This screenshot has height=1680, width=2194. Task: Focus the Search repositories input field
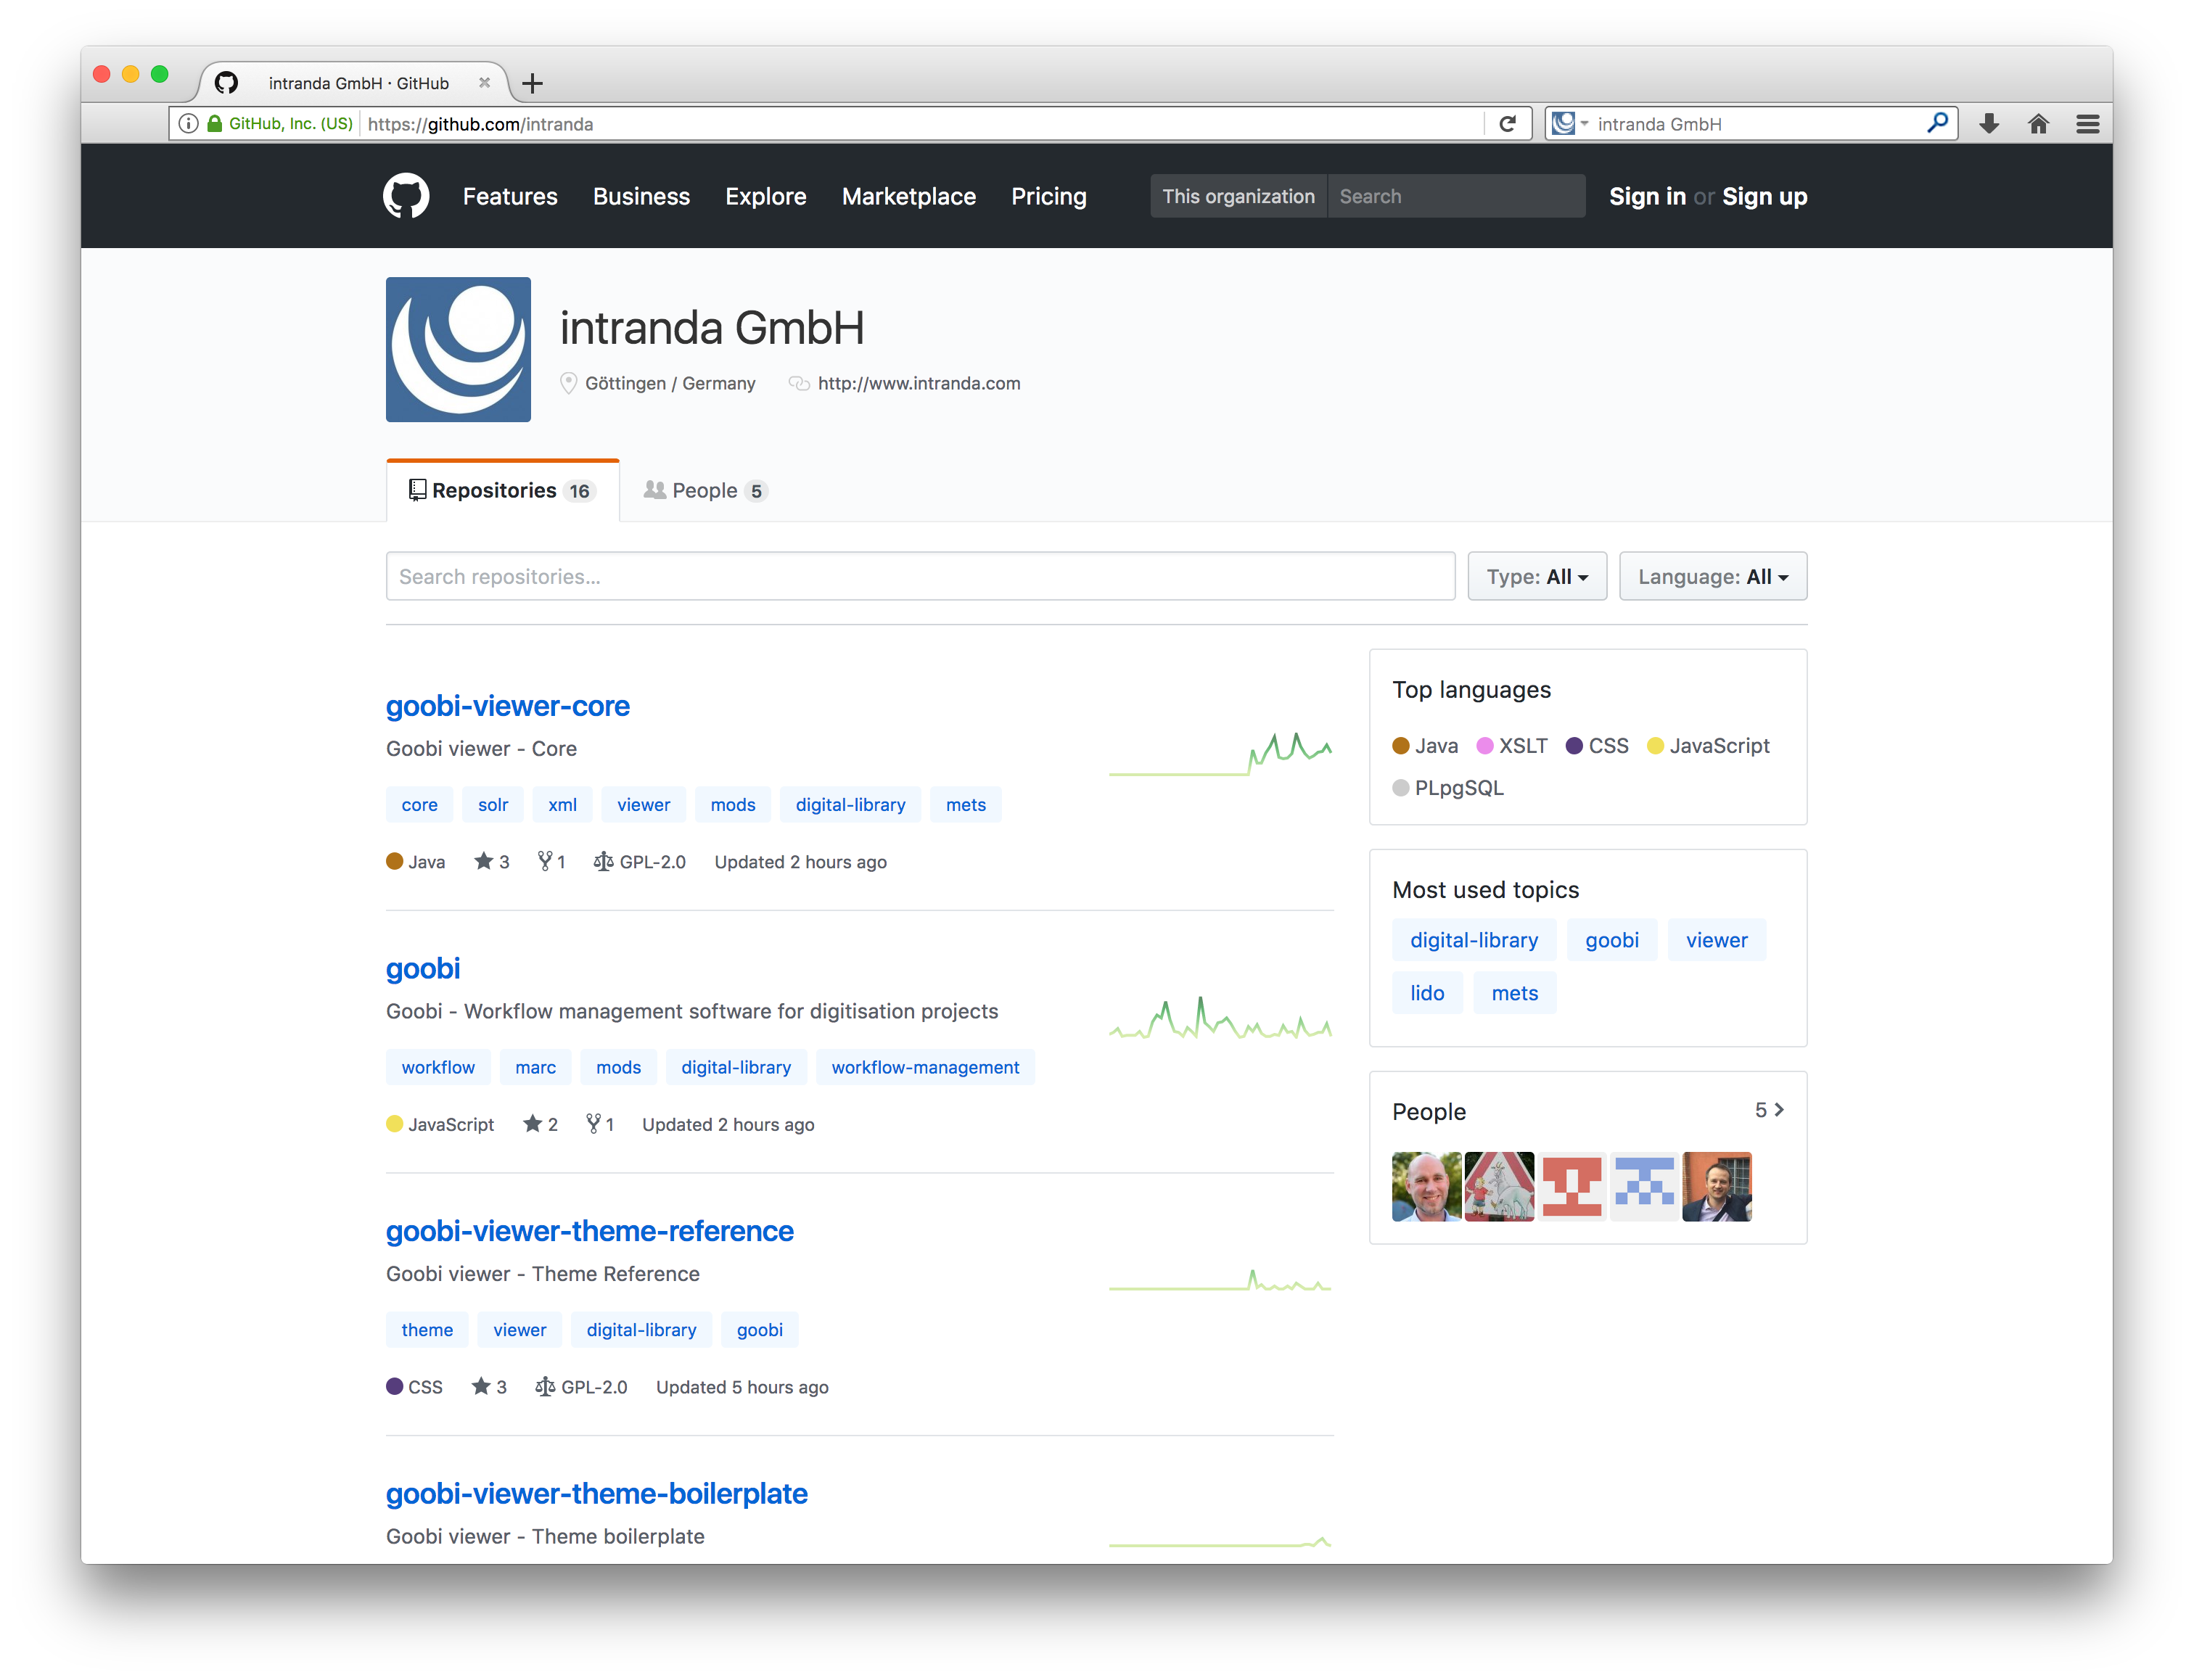920,576
